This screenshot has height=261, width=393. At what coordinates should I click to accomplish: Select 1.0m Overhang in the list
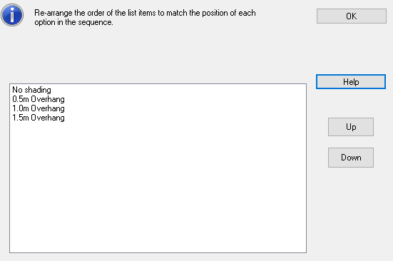click(39, 108)
